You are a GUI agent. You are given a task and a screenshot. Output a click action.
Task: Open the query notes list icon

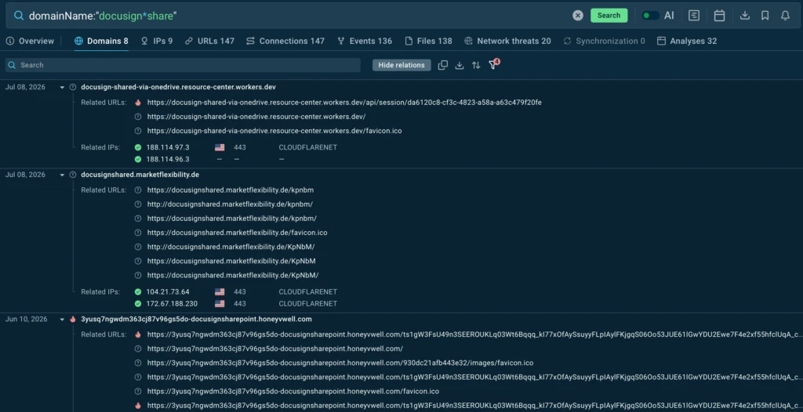tap(694, 16)
